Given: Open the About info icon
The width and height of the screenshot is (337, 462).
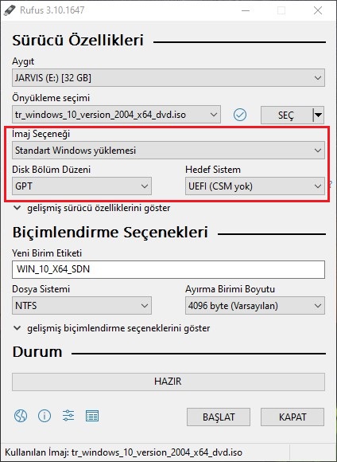Looking at the screenshot, I should coord(45,416).
